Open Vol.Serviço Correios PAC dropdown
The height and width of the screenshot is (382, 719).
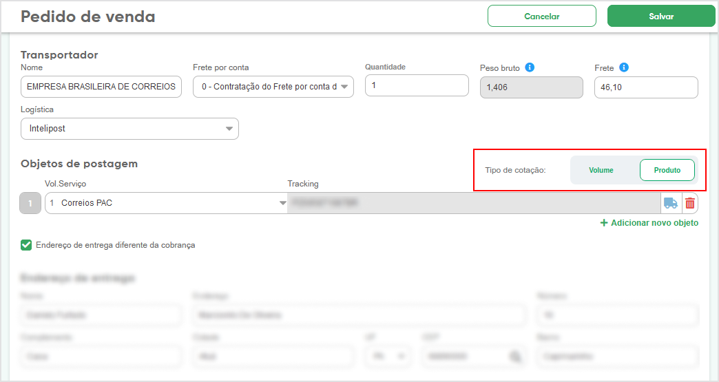pos(166,203)
